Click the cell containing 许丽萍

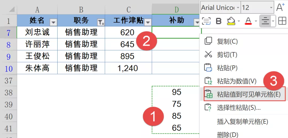coord(37,44)
